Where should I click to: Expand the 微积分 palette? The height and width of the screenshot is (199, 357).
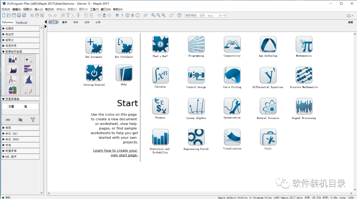pyautogui.click(x=20, y=40)
